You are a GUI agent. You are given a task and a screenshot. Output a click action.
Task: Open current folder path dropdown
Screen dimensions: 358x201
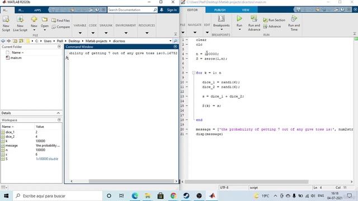click(170, 41)
